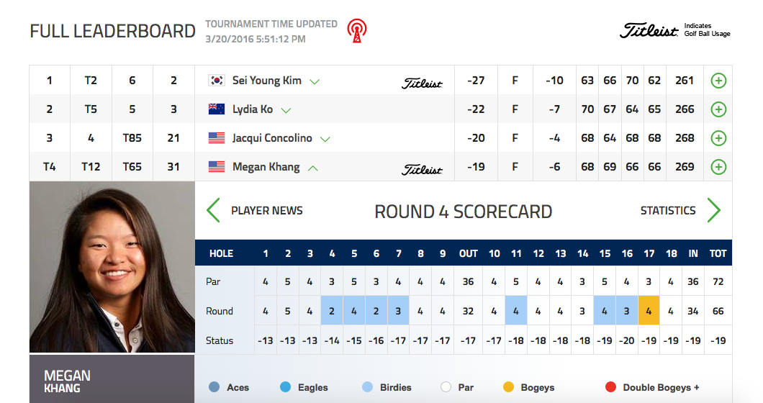Image resolution: width=763 pixels, height=403 pixels.
Task: Click the plus icon in Jacqui Concolino's row
Action: 718,138
